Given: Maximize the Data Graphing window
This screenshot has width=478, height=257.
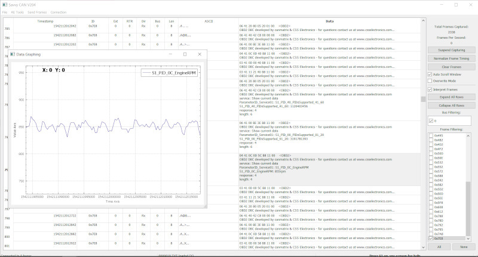Looking at the screenshot, I should point(185,54).
